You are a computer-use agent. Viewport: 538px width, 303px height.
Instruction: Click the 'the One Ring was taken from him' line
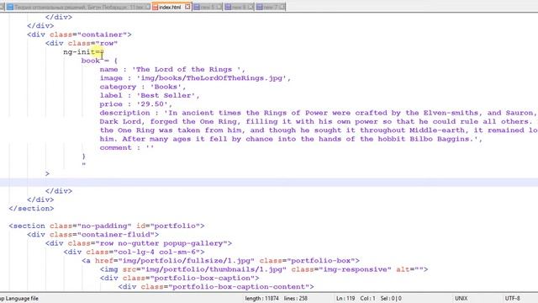click(319, 130)
